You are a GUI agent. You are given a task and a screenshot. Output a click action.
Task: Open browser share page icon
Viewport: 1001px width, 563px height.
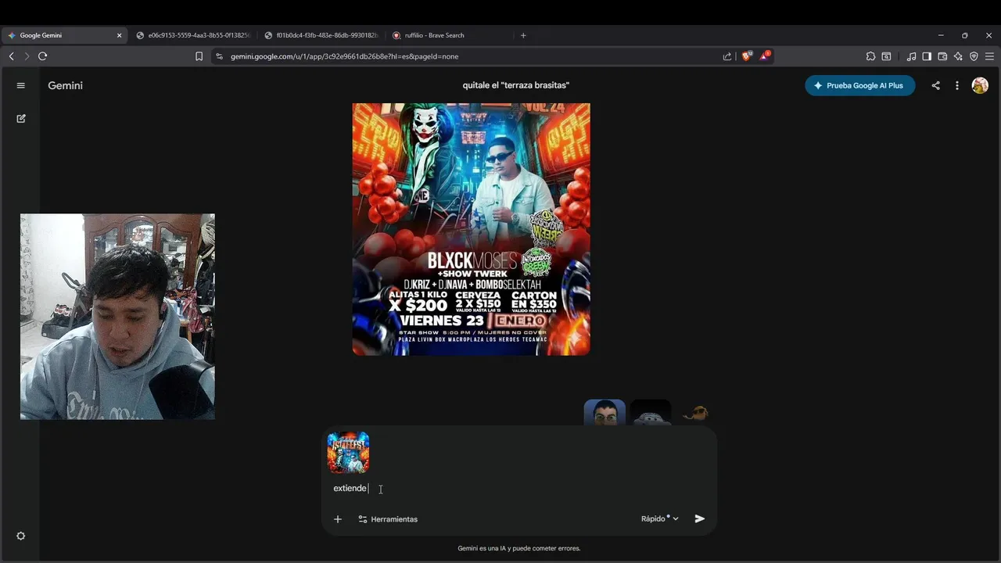click(727, 56)
